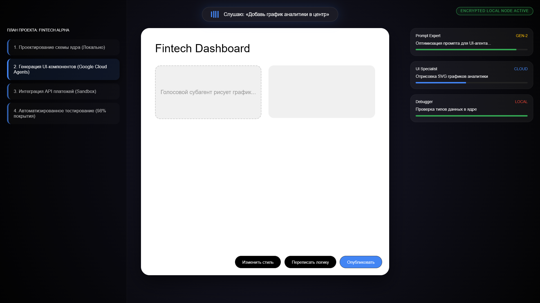Click the GEN-2 tag

(522, 36)
